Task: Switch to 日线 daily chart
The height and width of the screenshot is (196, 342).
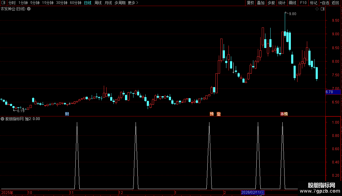Action: [x=88, y=3]
